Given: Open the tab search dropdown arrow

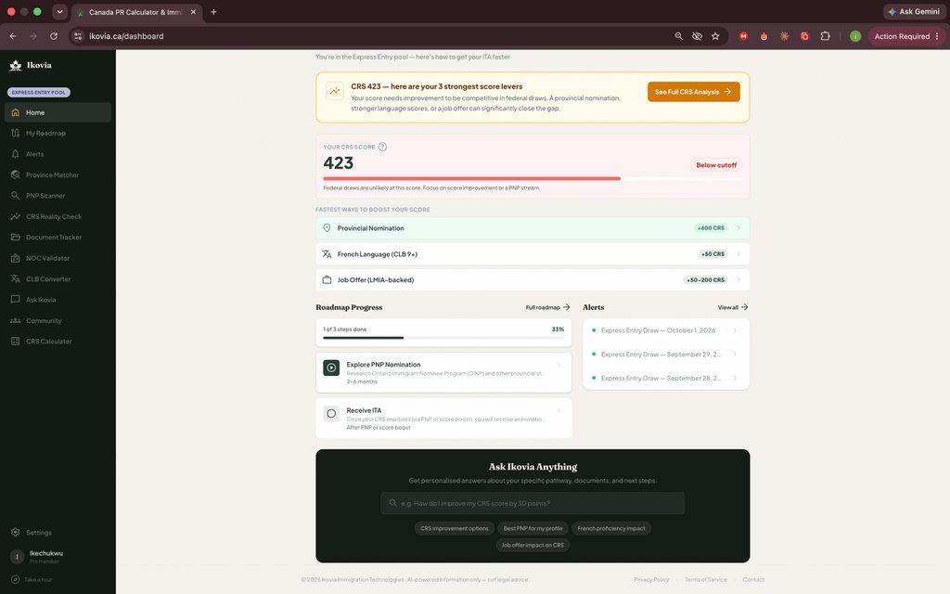Looking at the screenshot, I should click(x=59, y=11).
